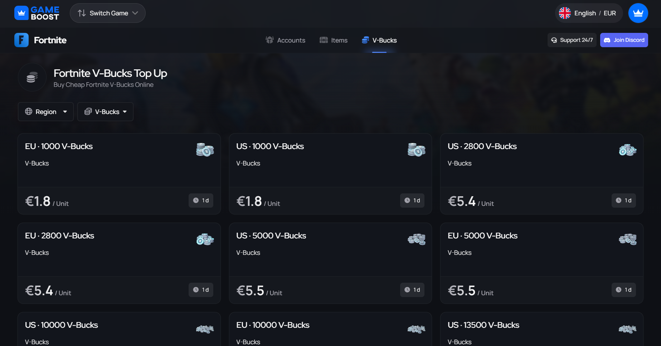The width and height of the screenshot is (661, 346).
Task: Open the Switch Game dropdown
Action: coord(107,13)
